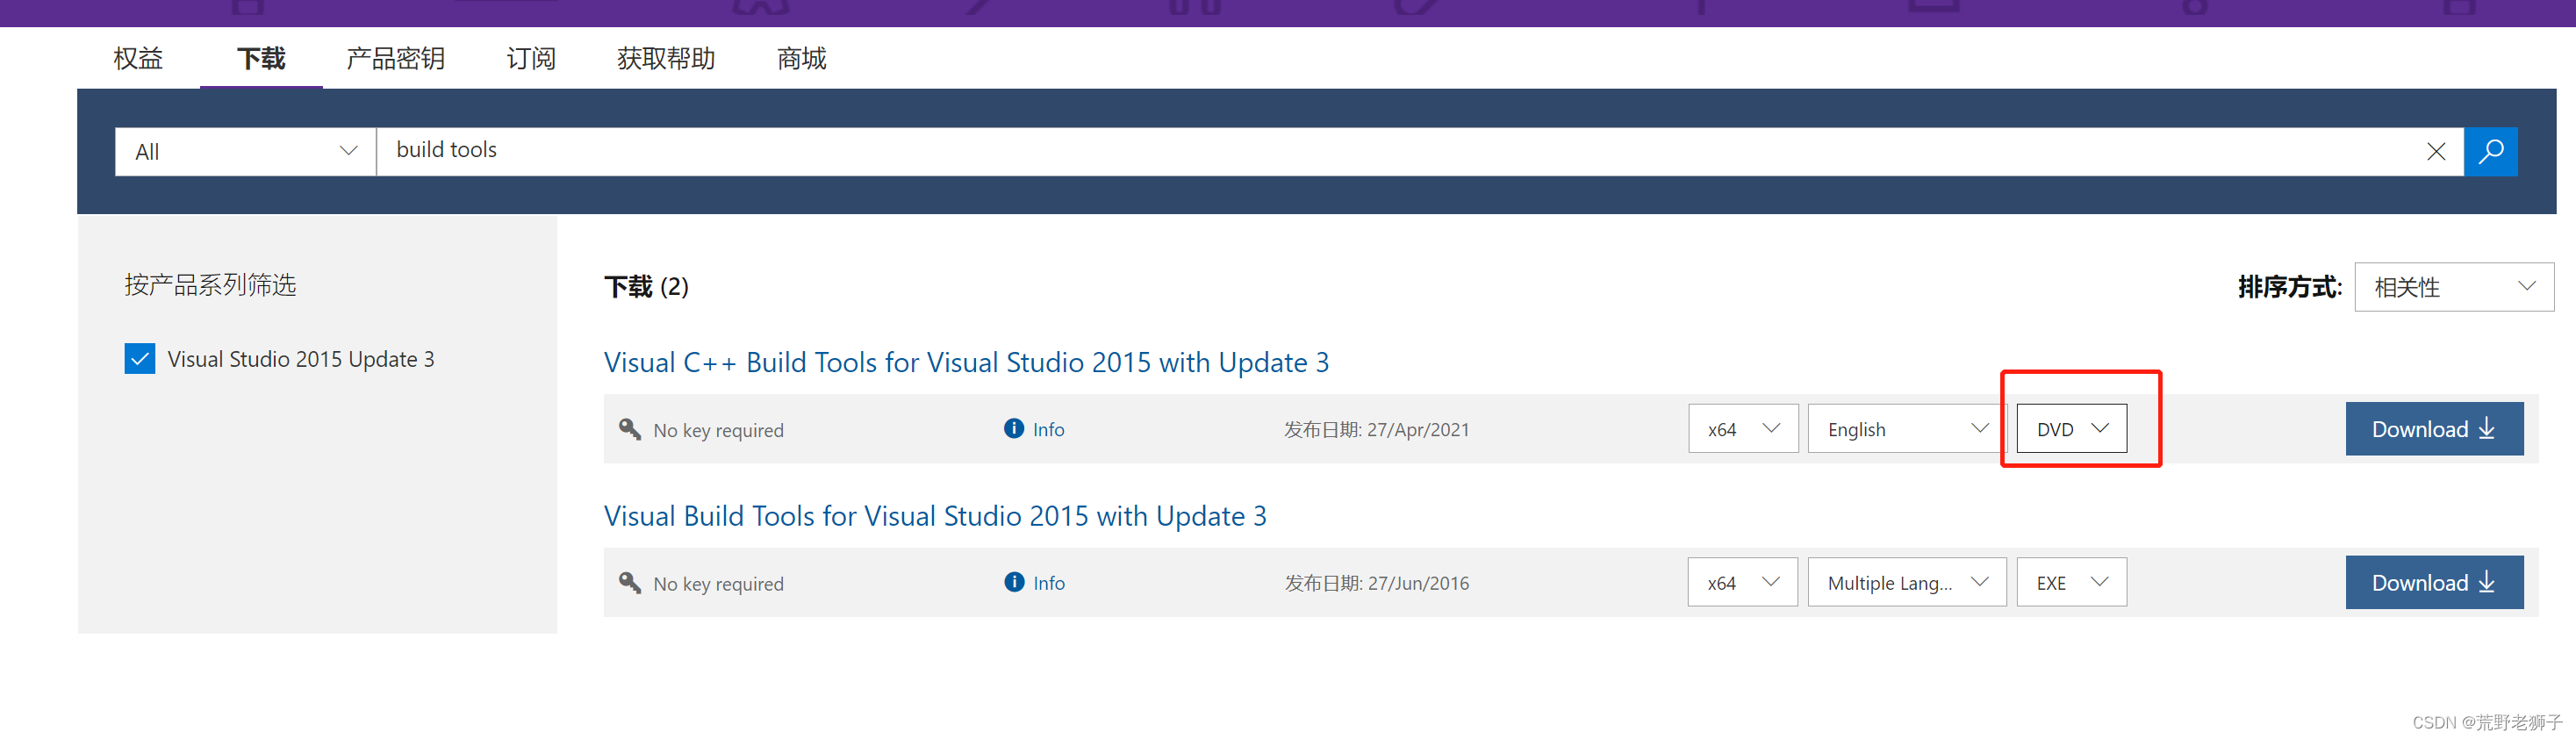2576x739 pixels.
Task: Expand the English language dropdown
Action: click(1907, 429)
